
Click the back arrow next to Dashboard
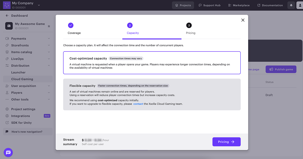tap(7, 16)
